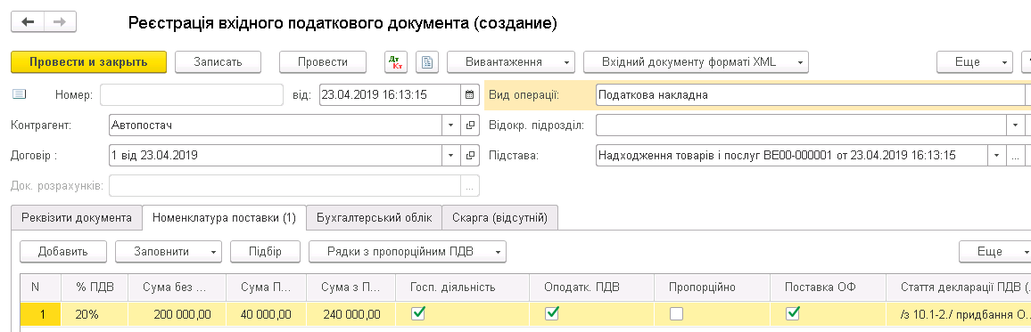
Task: Click the Підстава field Надходження товарів і послуг
Action: click(792, 156)
